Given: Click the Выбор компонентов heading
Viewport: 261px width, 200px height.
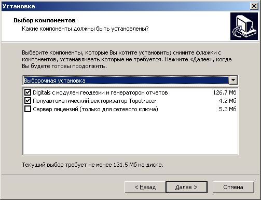Looking at the screenshot, I should pyautogui.click(x=45, y=20).
